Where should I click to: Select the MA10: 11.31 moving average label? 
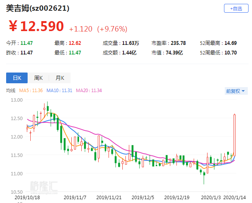point(59,91)
